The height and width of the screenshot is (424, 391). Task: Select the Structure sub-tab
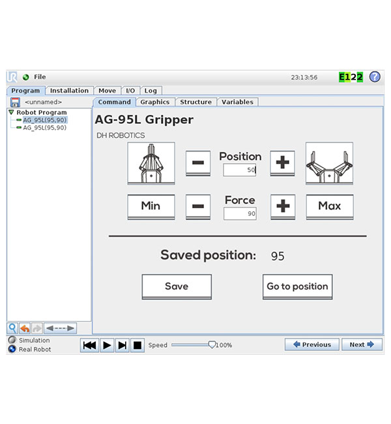click(196, 102)
